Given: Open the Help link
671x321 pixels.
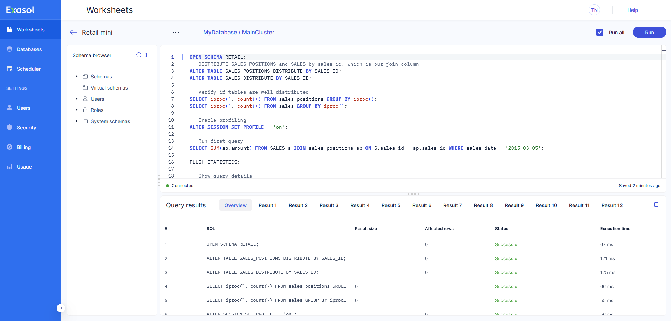Looking at the screenshot, I should tap(632, 10).
